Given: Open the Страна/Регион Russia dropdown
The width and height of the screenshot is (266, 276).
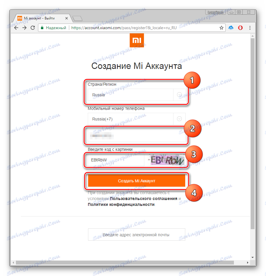Looking at the screenshot, I should pos(137,95).
